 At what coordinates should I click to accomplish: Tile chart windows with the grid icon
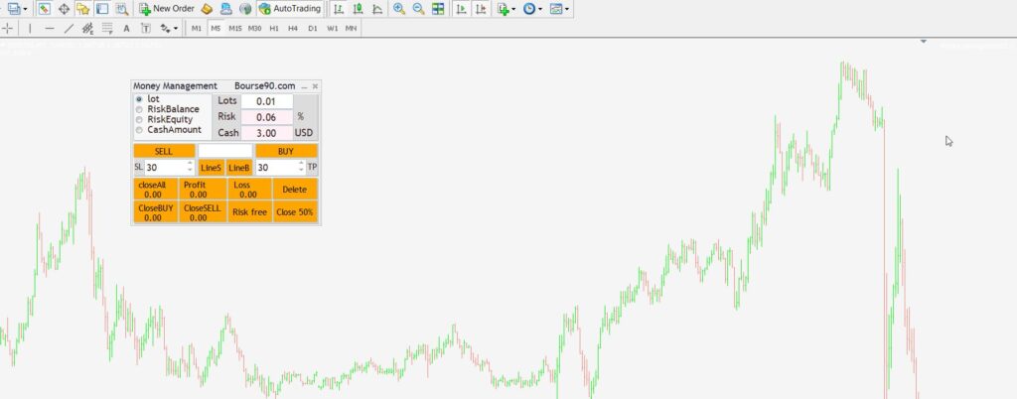pos(438,9)
